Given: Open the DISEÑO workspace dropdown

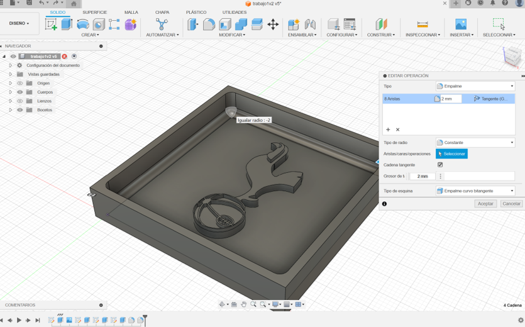Looking at the screenshot, I should coord(19,23).
